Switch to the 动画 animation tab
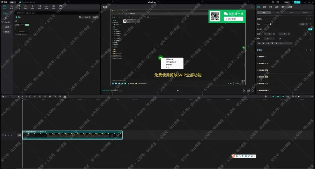This screenshot has width=315, height=169. click(276, 7)
